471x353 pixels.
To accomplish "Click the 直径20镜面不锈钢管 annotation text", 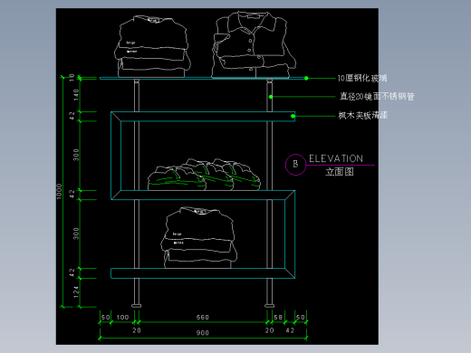I will tap(377, 97).
